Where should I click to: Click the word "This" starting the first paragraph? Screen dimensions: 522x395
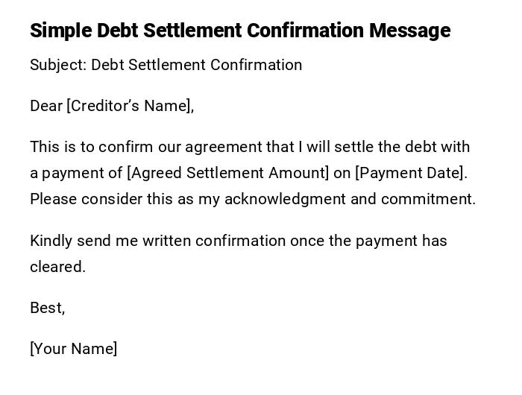45,147
